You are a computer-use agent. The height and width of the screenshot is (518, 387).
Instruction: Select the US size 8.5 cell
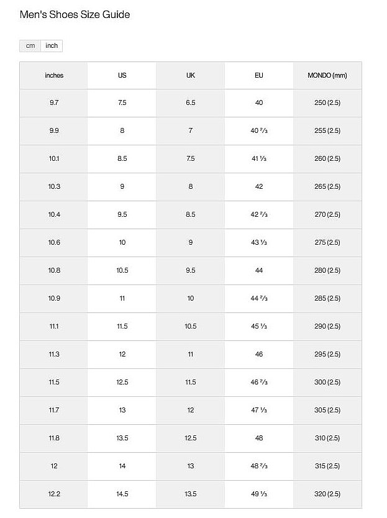tap(122, 158)
